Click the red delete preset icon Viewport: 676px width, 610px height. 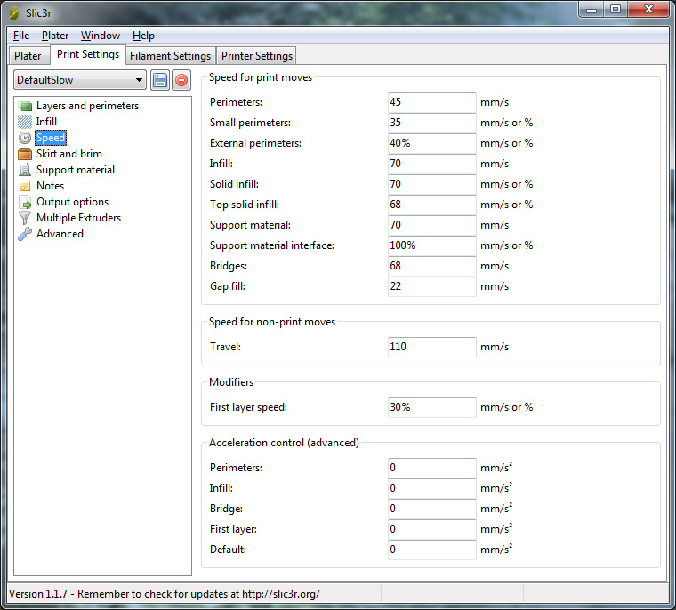coord(181,80)
